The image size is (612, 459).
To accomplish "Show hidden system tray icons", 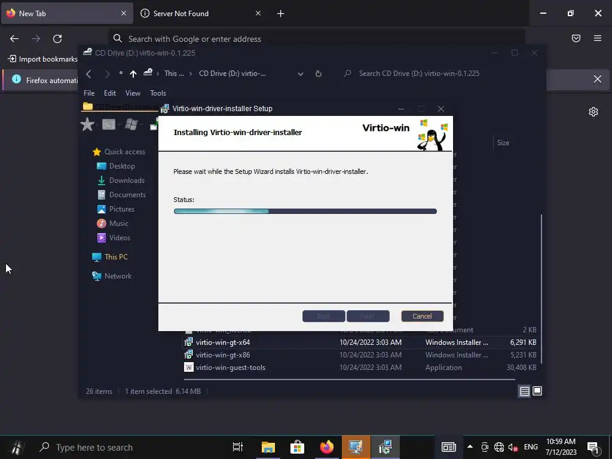I will 470,447.
